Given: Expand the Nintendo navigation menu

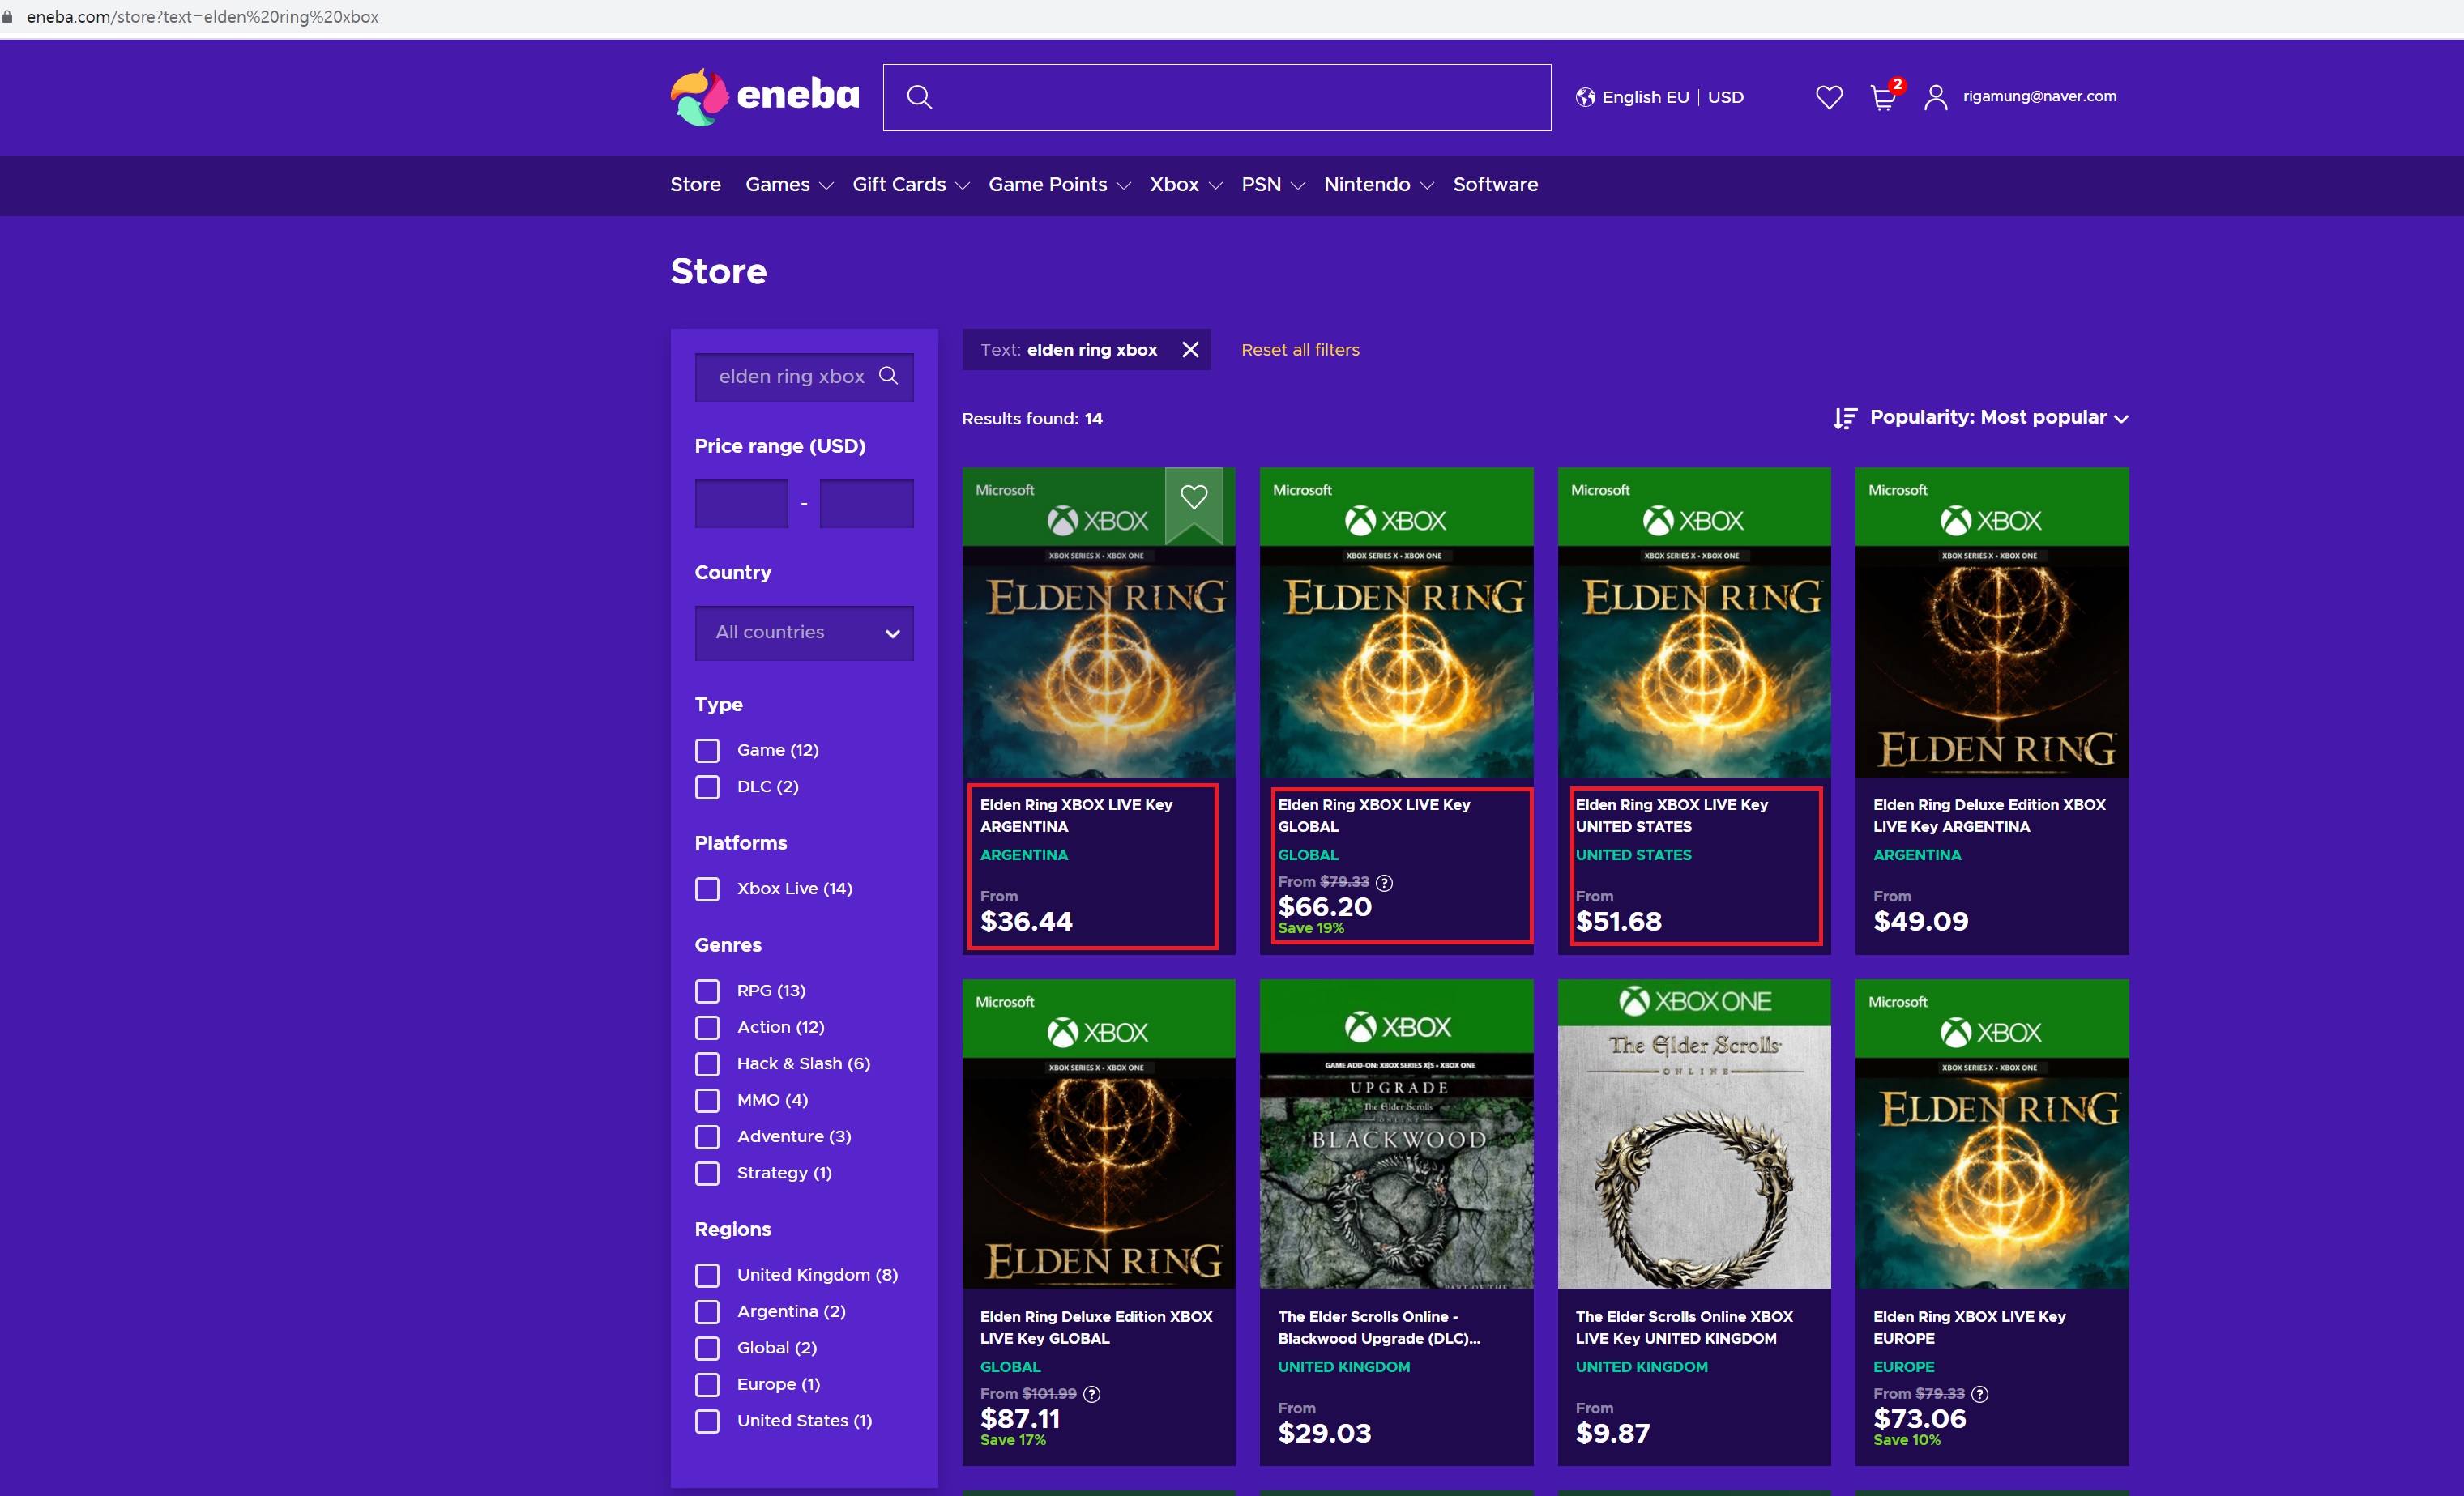Looking at the screenshot, I should click(1378, 185).
